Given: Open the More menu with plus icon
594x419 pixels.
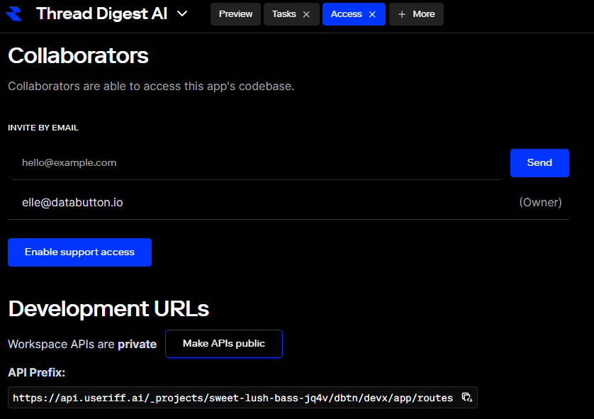Looking at the screenshot, I should 416,14.
